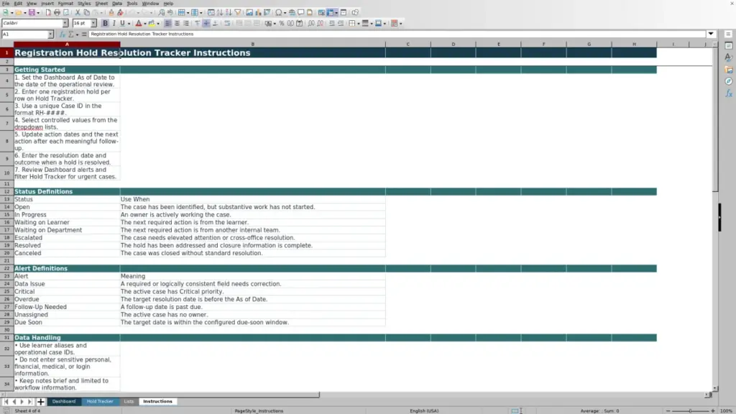This screenshot has height=414, width=736.
Task: Switch to the Lists sheet tab
Action: coord(129,401)
